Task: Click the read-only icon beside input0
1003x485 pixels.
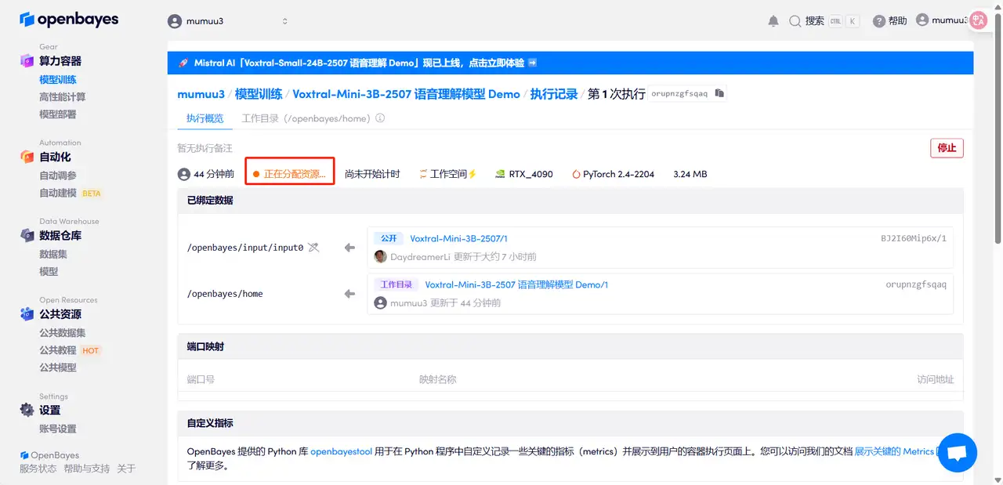Action: coord(313,248)
